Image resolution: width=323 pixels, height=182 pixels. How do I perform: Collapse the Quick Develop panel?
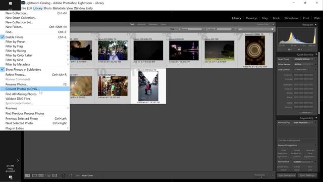(316, 55)
